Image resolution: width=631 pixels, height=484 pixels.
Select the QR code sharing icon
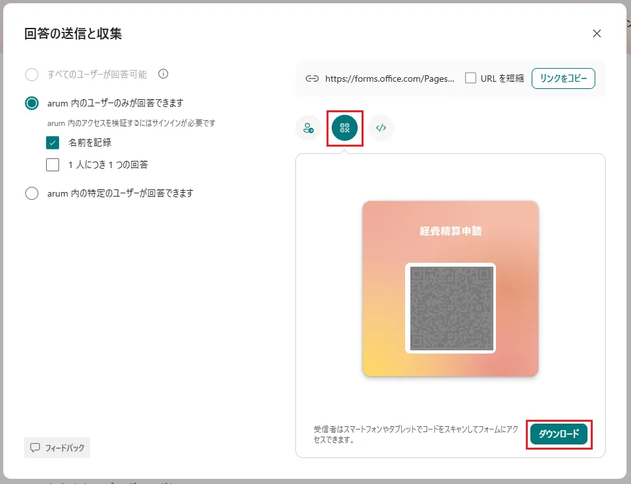tap(344, 128)
